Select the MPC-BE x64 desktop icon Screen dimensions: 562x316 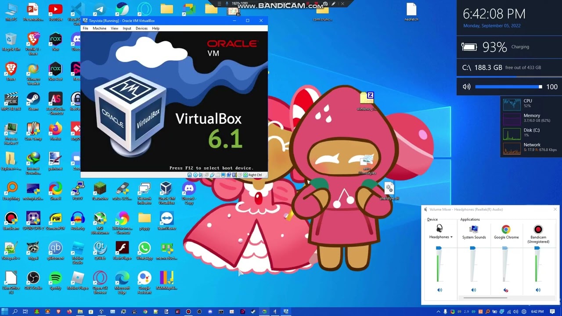point(11,101)
